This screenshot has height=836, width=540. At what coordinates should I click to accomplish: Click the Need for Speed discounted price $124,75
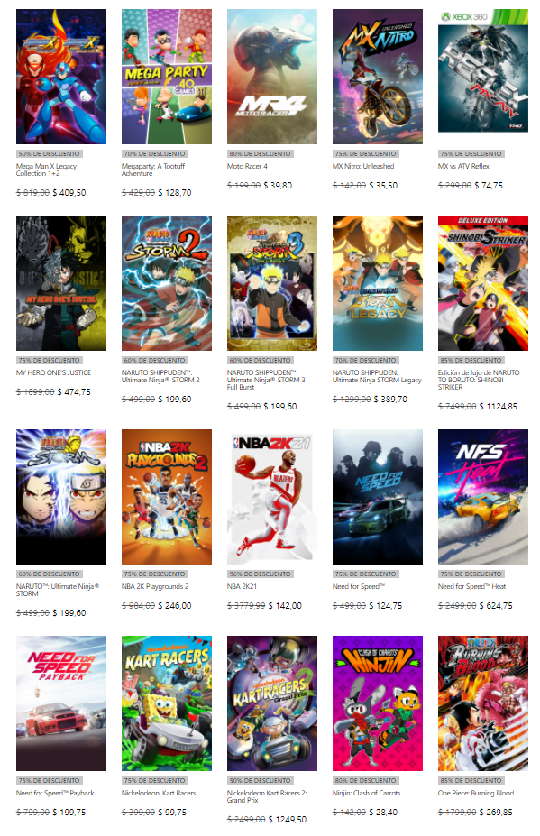(387, 606)
